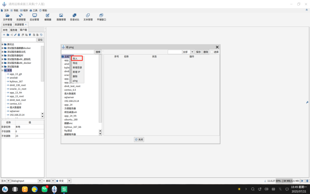Viewport: 310px width, 194px height.
Task: Click the host tree scroll-down arrow in the ping dialog
Action: 100,134
